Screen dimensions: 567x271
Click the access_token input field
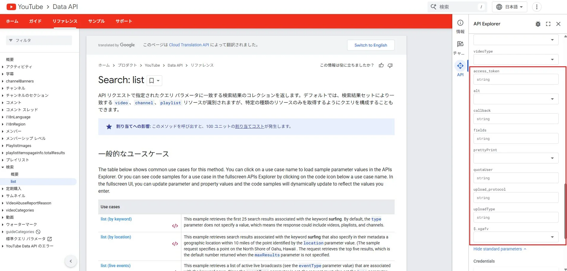click(x=516, y=79)
